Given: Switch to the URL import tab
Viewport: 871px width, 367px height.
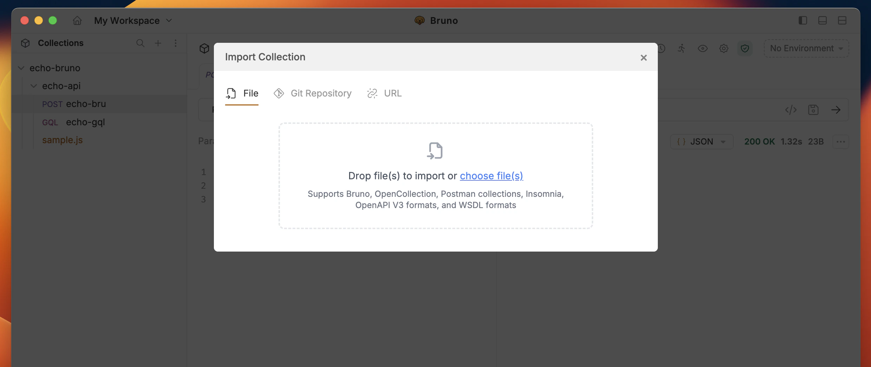Looking at the screenshot, I should [384, 93].
